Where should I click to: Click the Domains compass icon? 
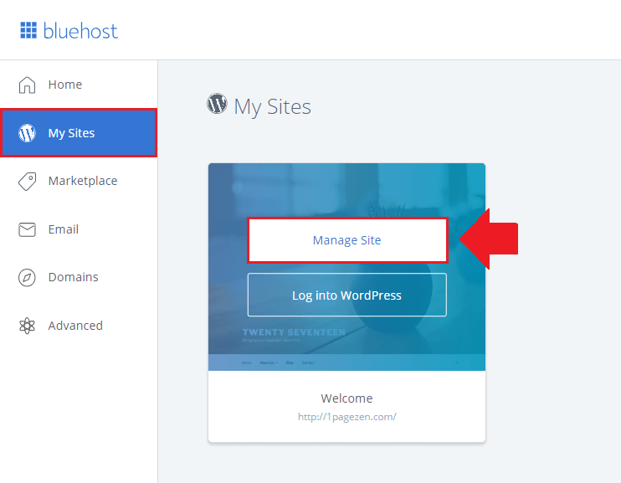(27, 277)
